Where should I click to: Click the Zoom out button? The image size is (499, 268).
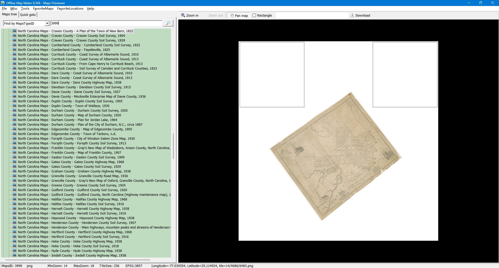215,16
